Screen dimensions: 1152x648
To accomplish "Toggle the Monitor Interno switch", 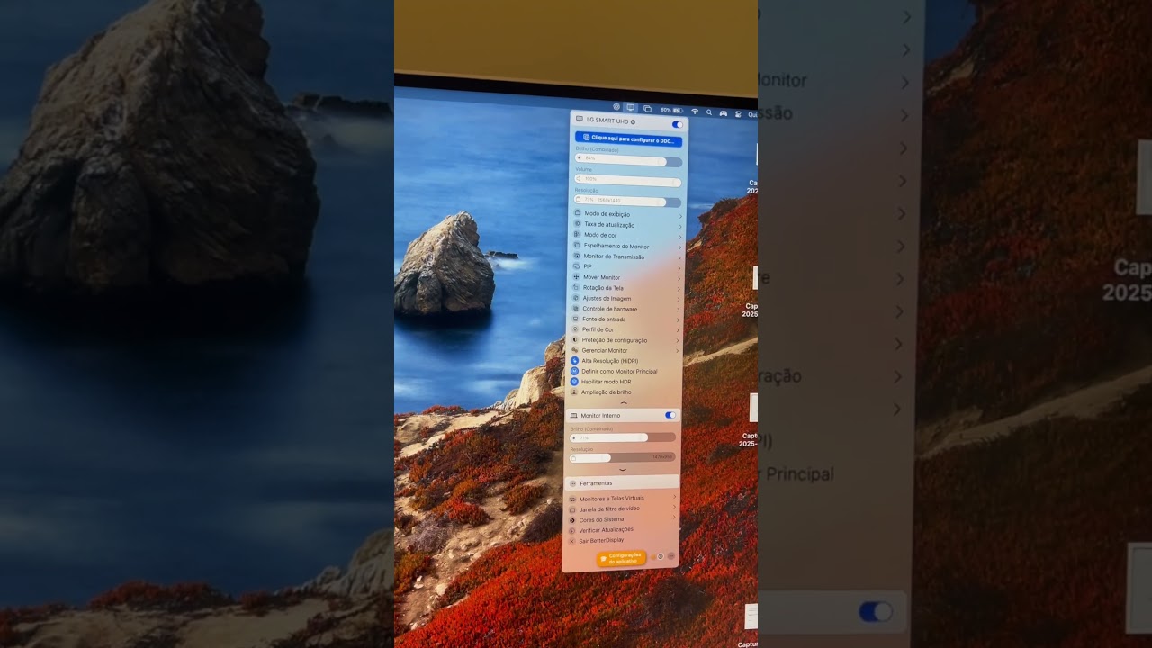I will tap(670, 415).
